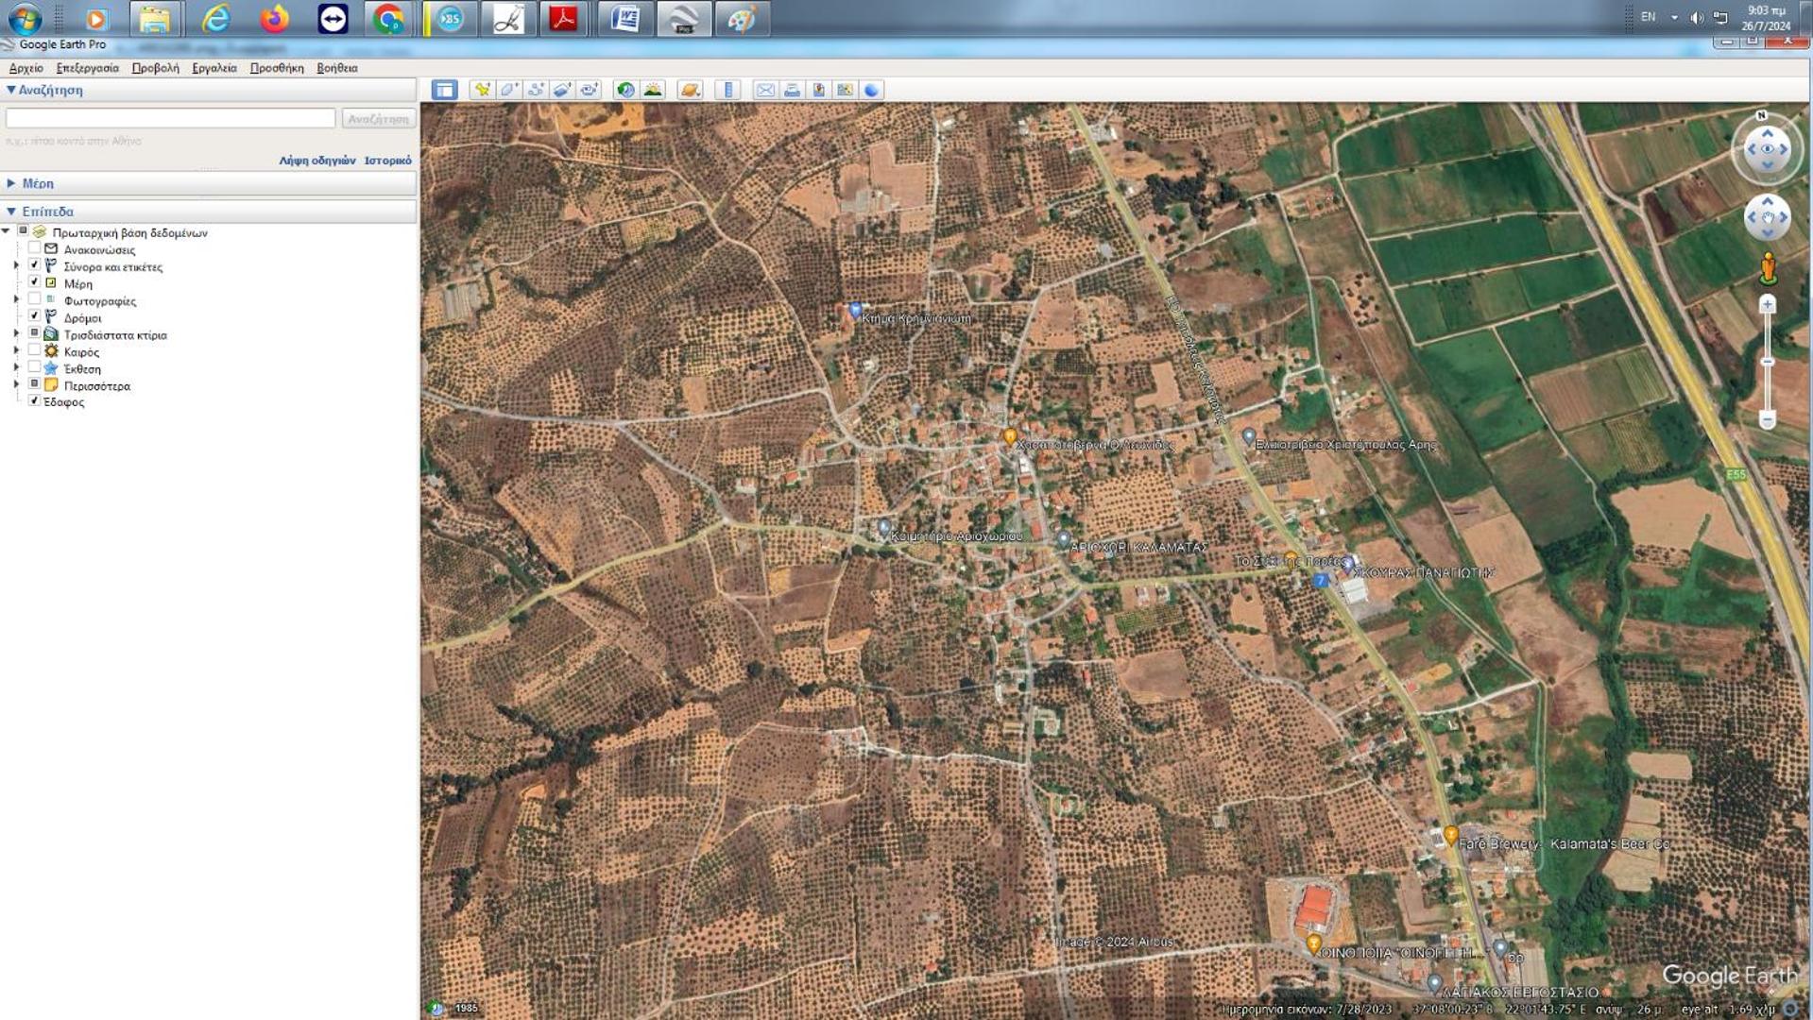The image size is (1813, 1020).
Task: Open the Προσθήκη menu
Action: pos(277,68)
